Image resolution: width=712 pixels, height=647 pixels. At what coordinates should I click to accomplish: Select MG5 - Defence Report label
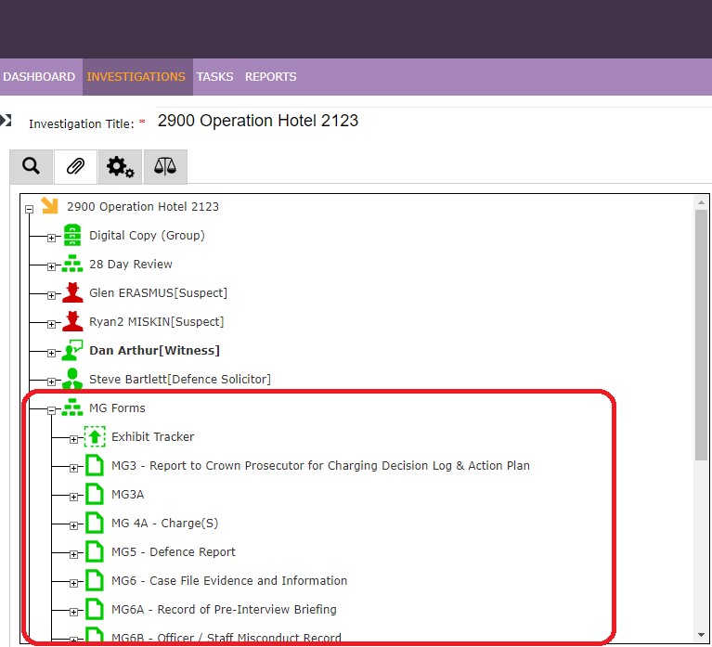pyautogui.click(x=174, y=551)
